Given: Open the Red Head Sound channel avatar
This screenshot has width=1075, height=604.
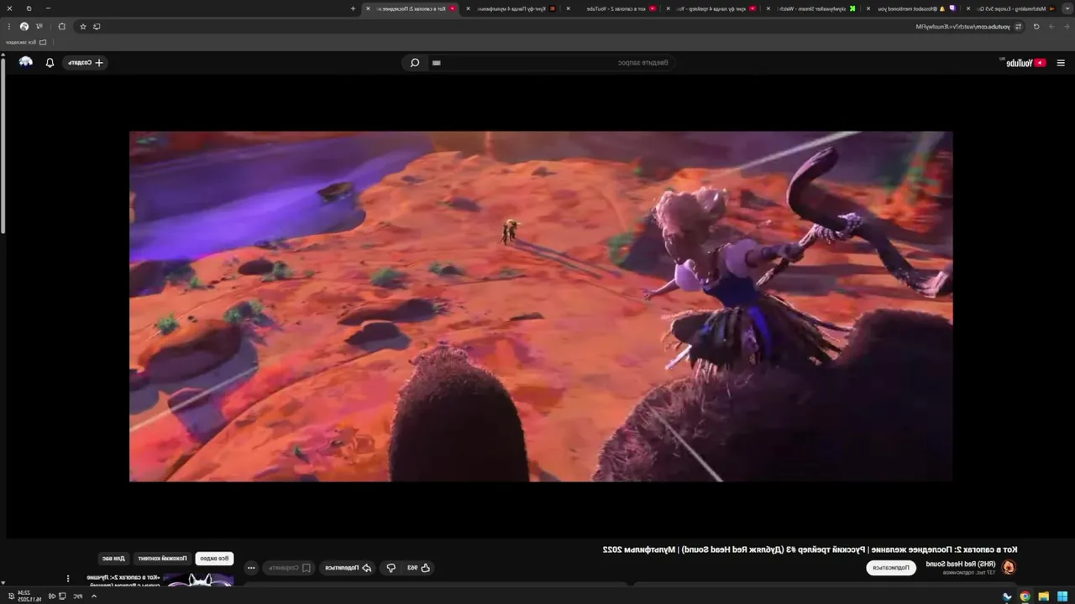Looking at the screenshot, I should tap(1009, 568).
